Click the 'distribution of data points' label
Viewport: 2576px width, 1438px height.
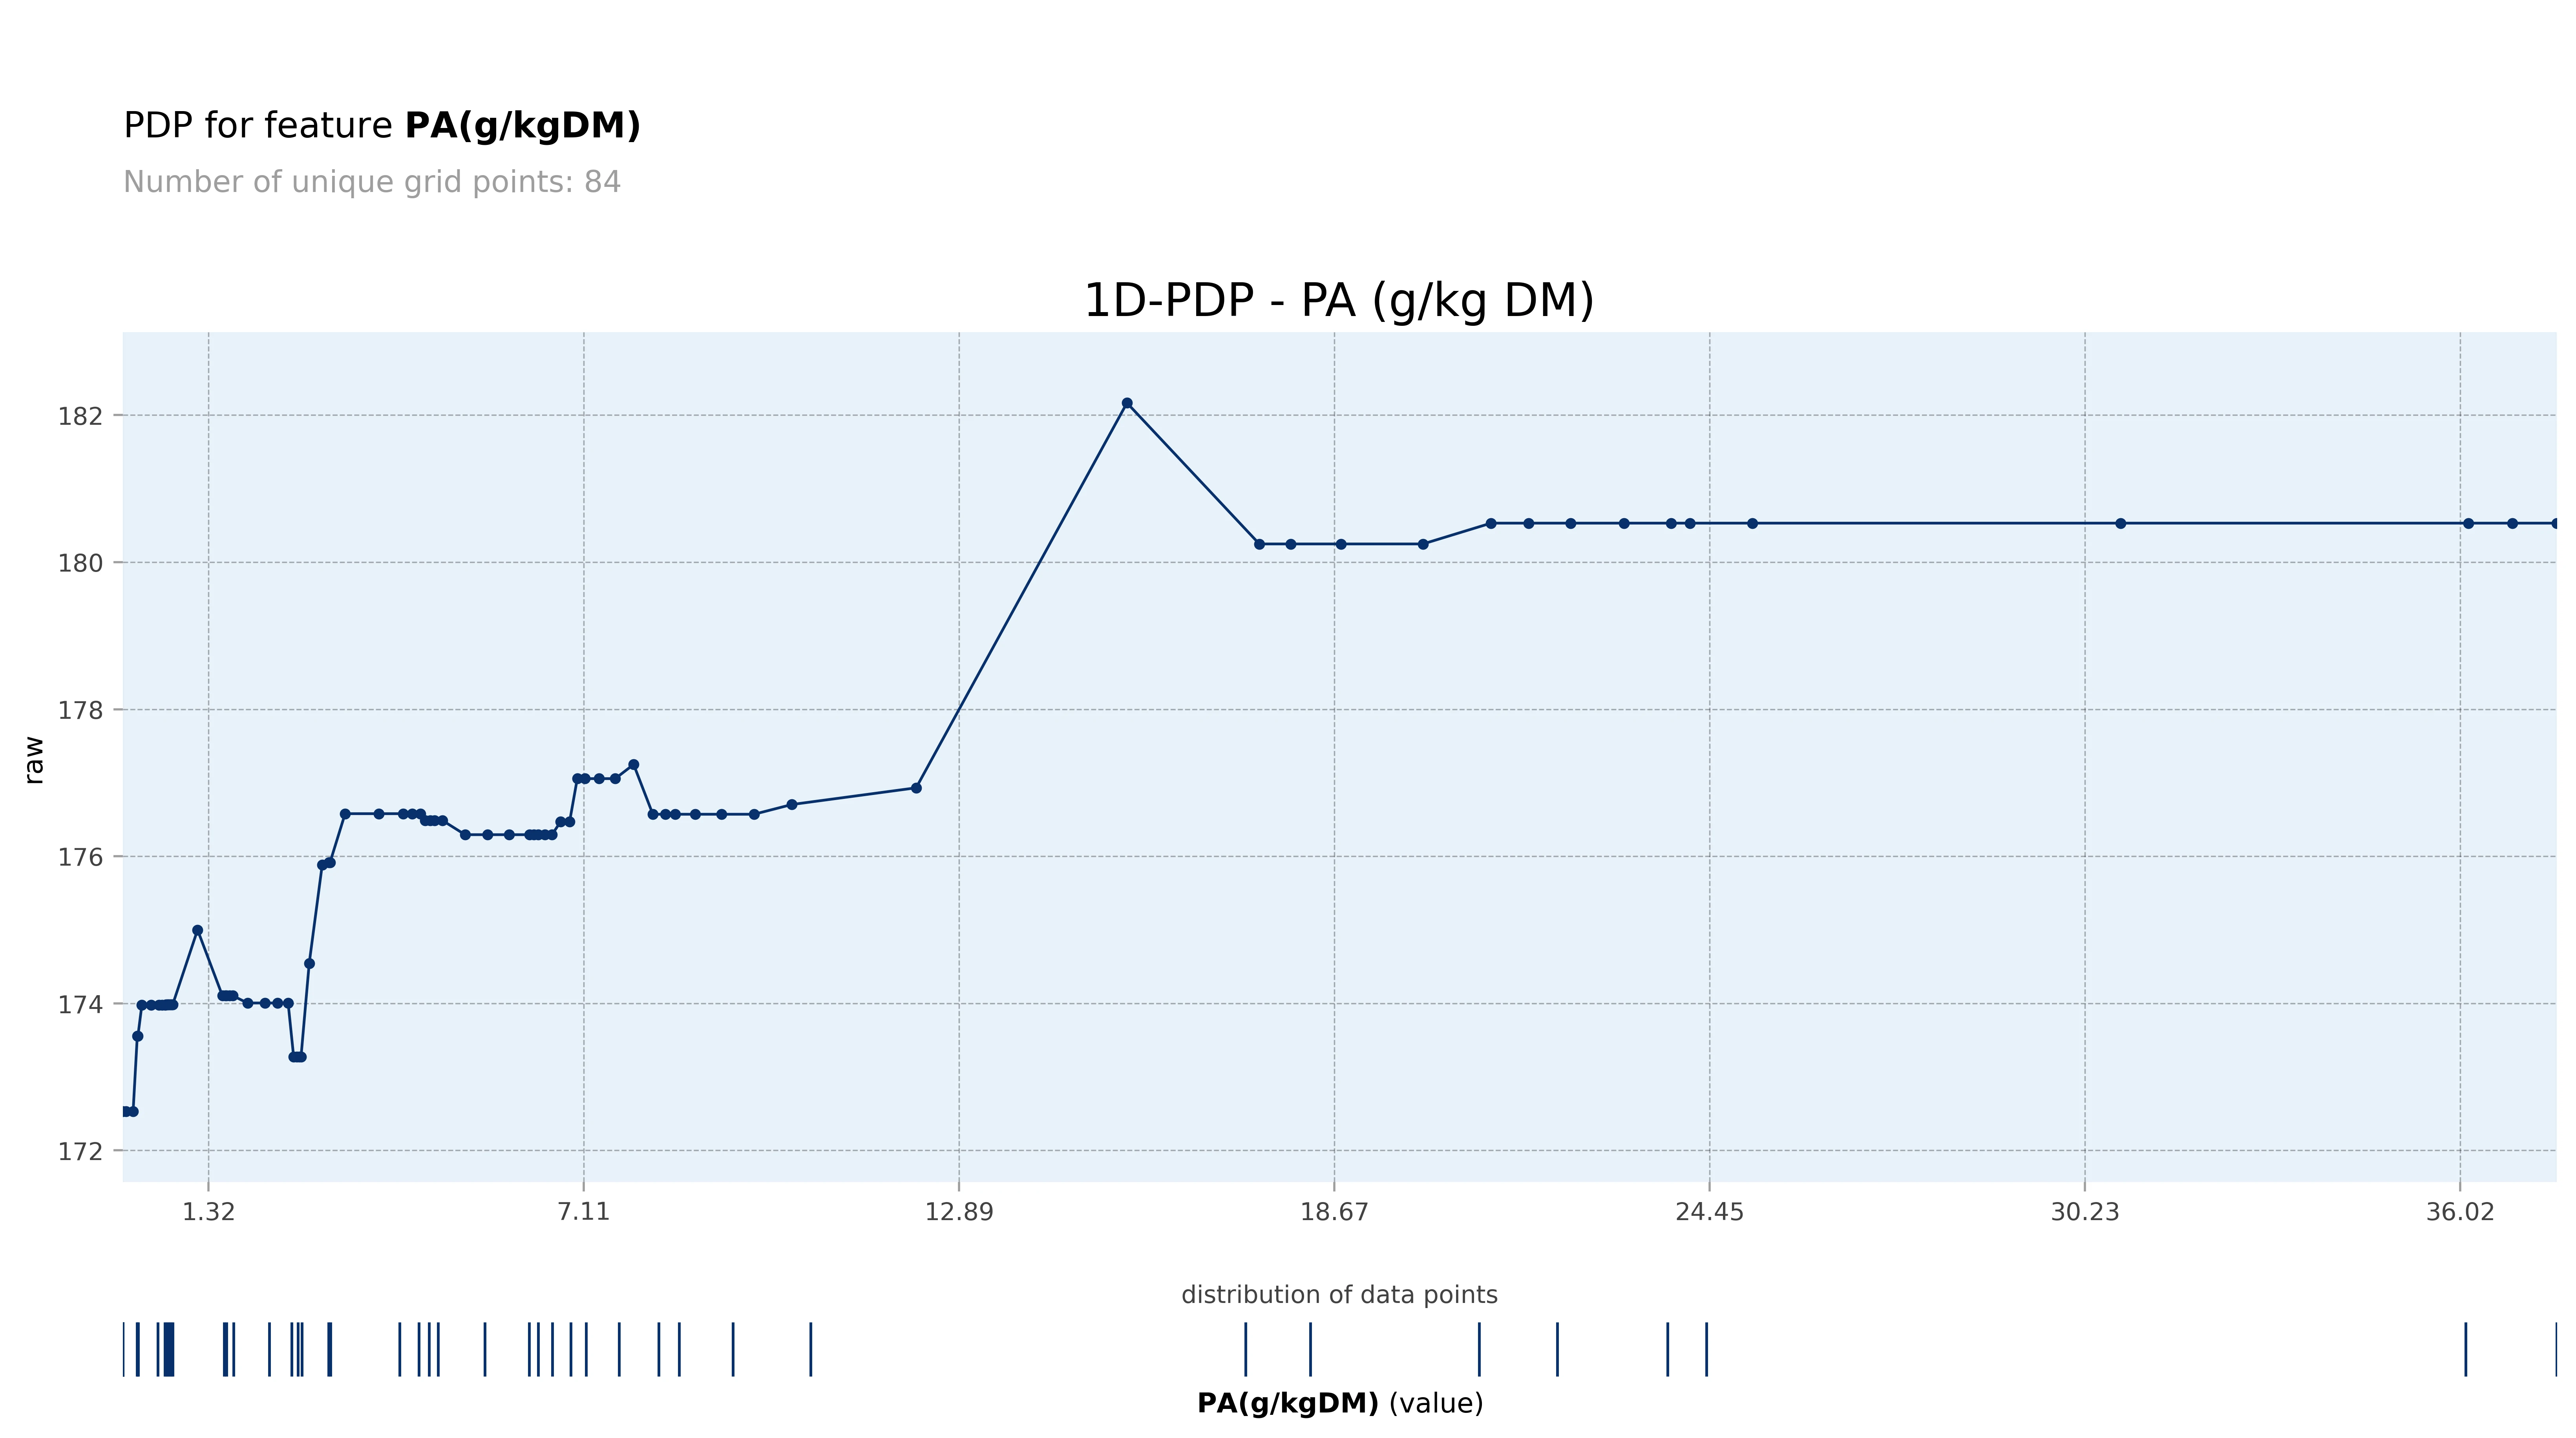coord(1339,1295)
